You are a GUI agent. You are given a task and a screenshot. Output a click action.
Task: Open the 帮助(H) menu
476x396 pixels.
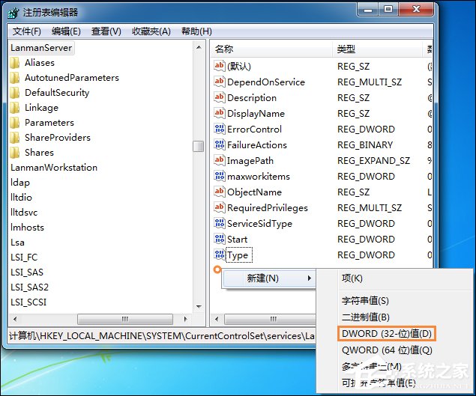[x=196, y=31]
